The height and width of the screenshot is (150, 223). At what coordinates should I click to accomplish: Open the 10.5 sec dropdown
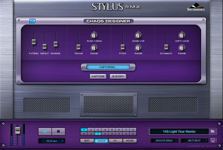tap(52, 141)
